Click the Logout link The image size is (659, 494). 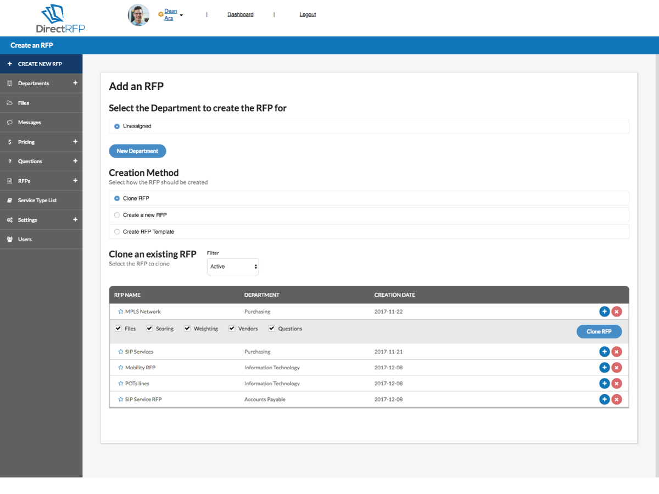click(308, 15)
